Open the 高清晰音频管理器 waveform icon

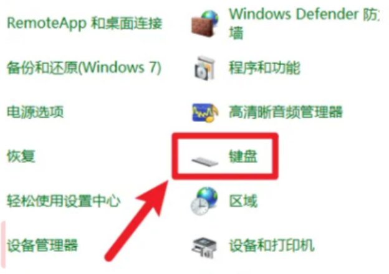[x=205, y=113]
